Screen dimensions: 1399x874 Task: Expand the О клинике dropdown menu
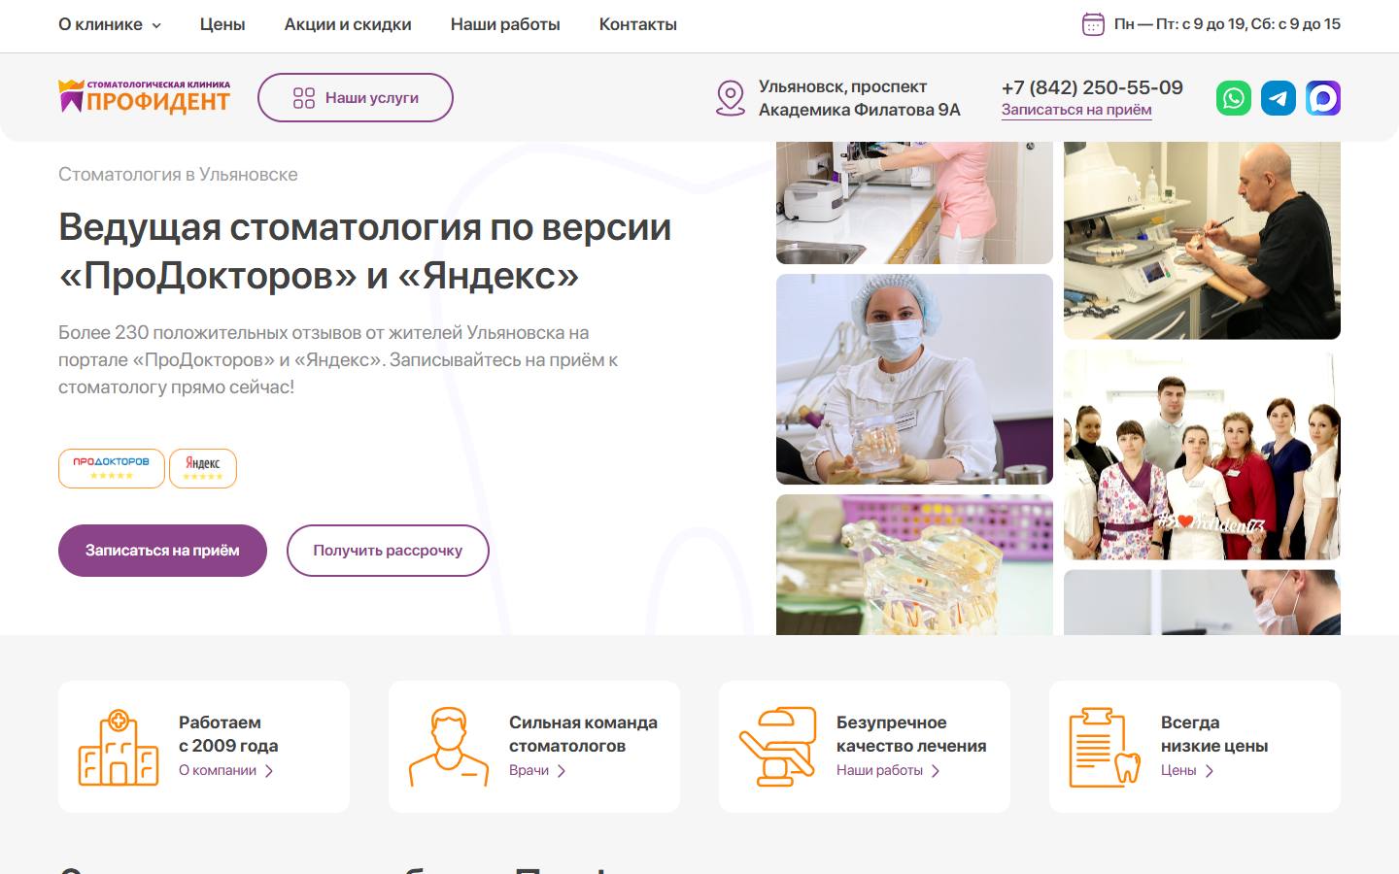110,24
